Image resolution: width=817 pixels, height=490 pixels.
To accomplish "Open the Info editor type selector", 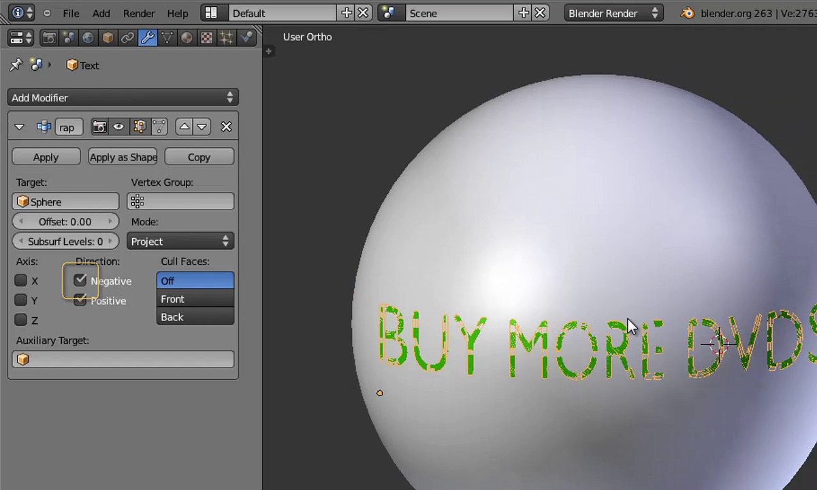I will (22, 13).
